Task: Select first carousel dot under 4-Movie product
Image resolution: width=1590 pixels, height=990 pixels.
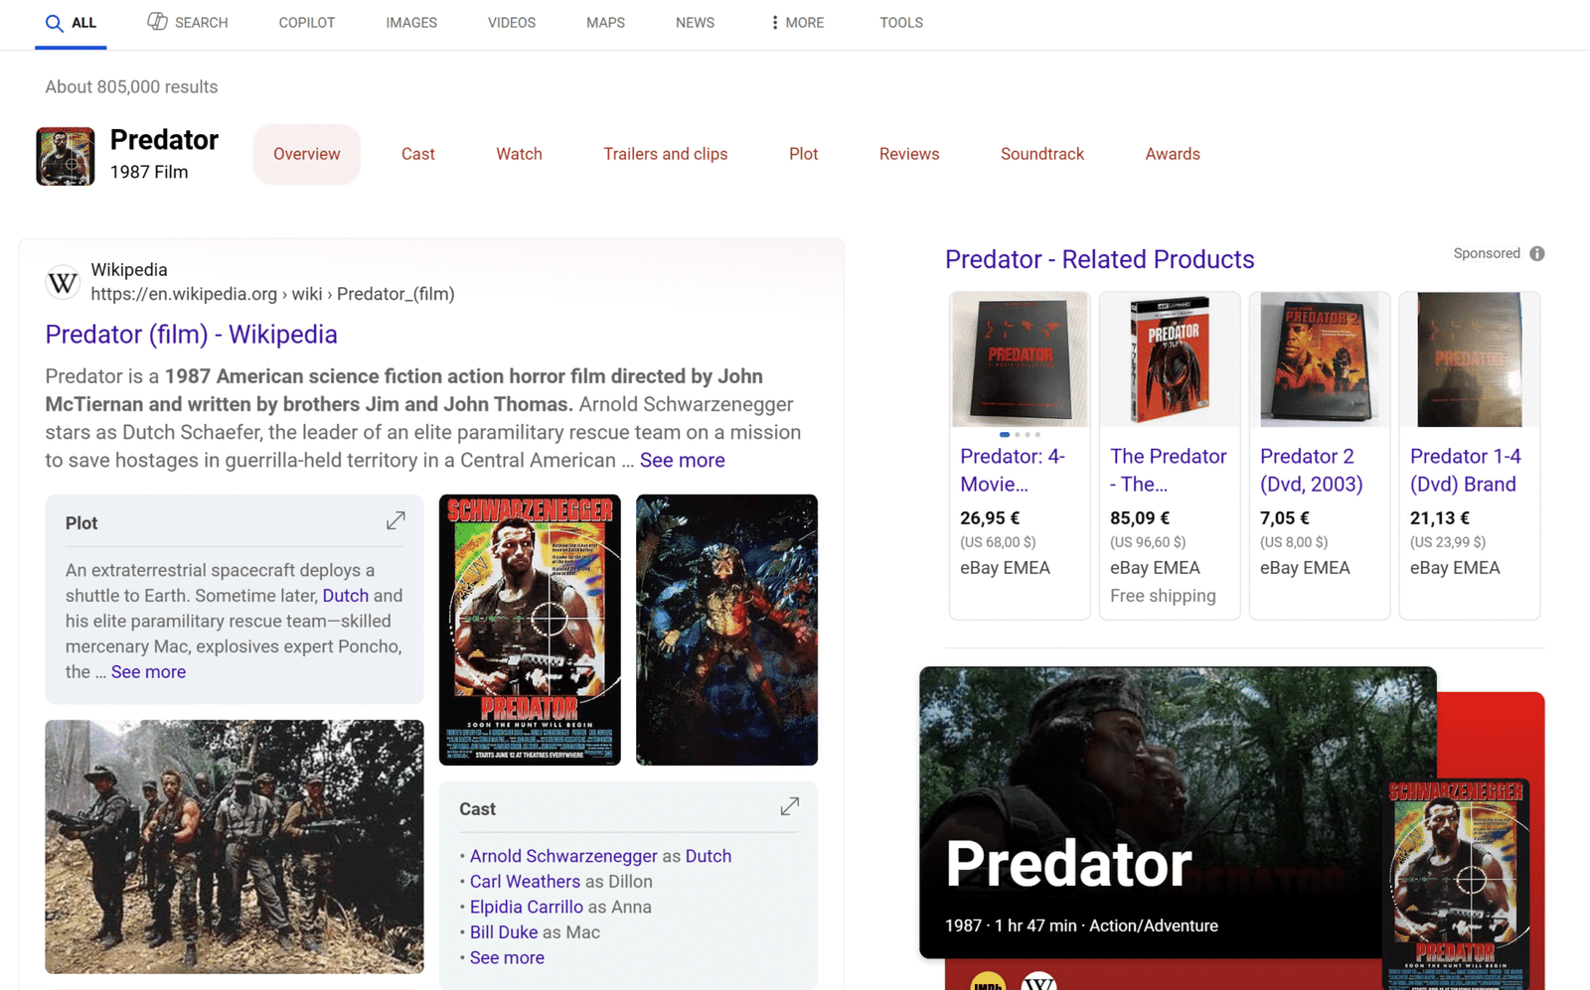Action: tap(1005, 435)
